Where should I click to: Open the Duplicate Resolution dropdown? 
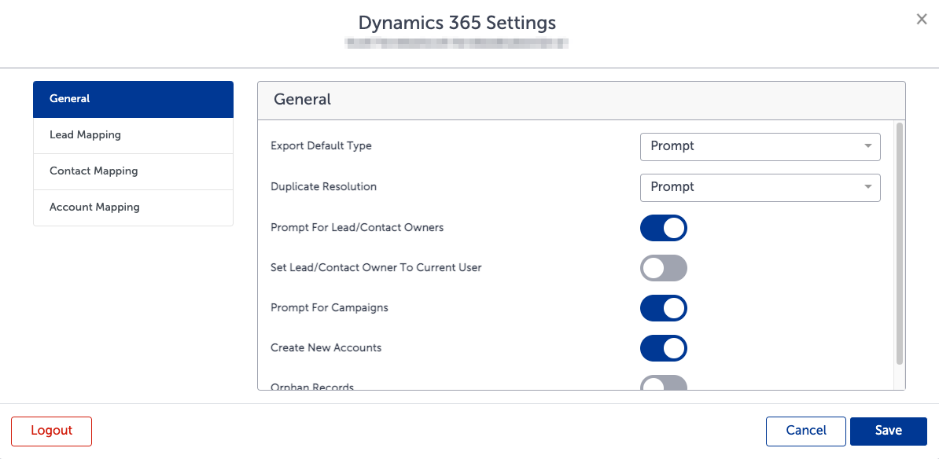coord(760,187)
